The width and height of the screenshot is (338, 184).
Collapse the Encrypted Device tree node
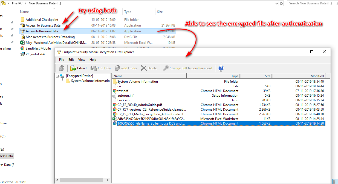point(58,76)
